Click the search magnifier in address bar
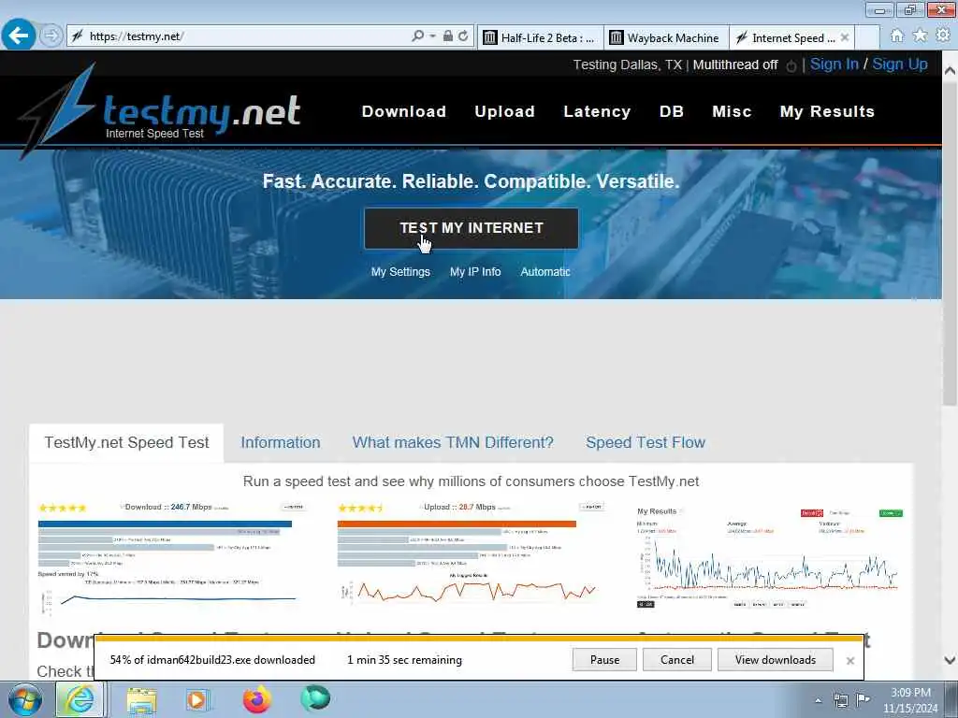 tap(418, 36)
